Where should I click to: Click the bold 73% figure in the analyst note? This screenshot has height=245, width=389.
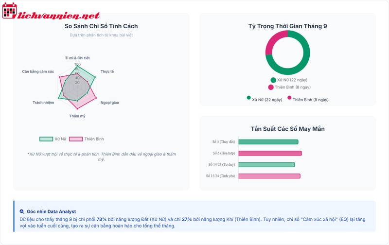tap(102, 219)
